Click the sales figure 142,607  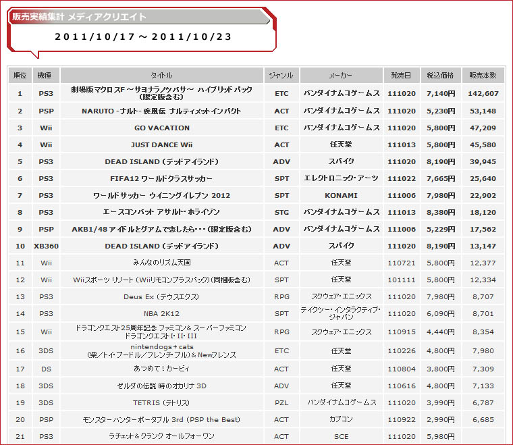pos(483,94)
